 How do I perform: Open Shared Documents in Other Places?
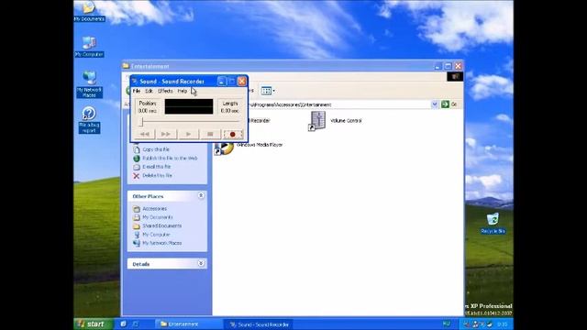click(x=157, y=226)
